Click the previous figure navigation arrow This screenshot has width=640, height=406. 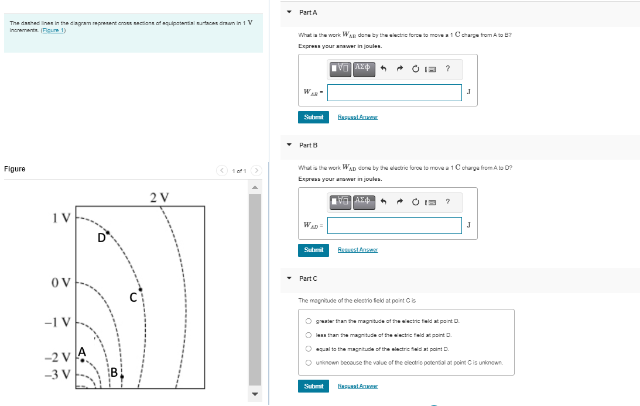[x=222, y=171]
